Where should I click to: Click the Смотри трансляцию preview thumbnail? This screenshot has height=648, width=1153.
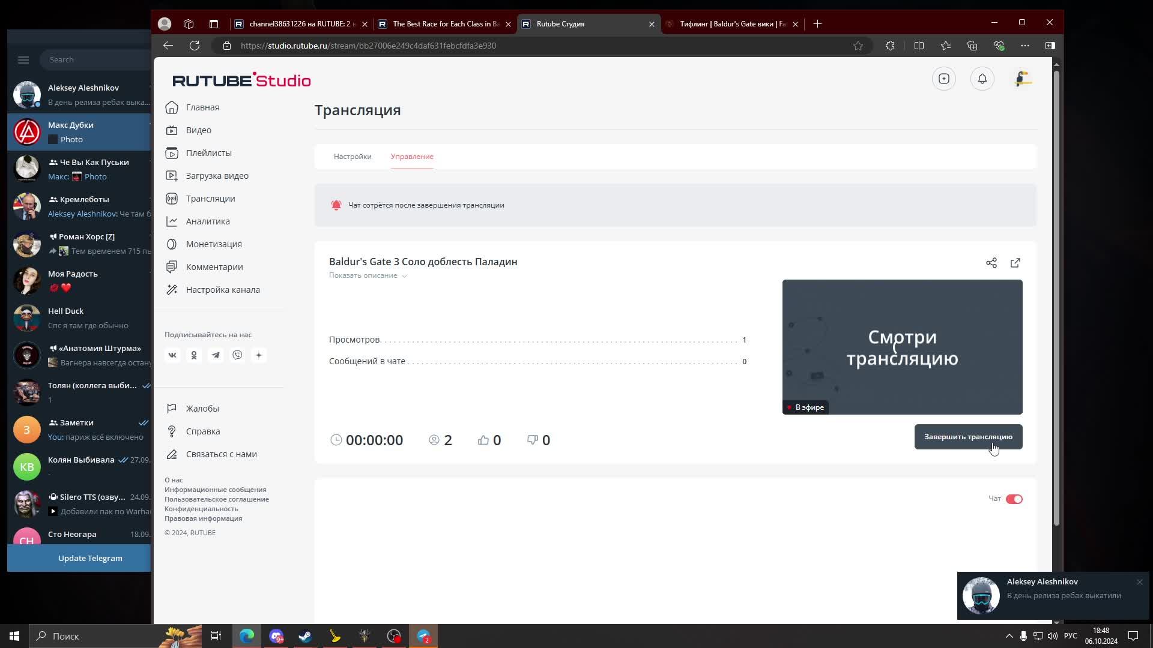click(x=901, y=347)
